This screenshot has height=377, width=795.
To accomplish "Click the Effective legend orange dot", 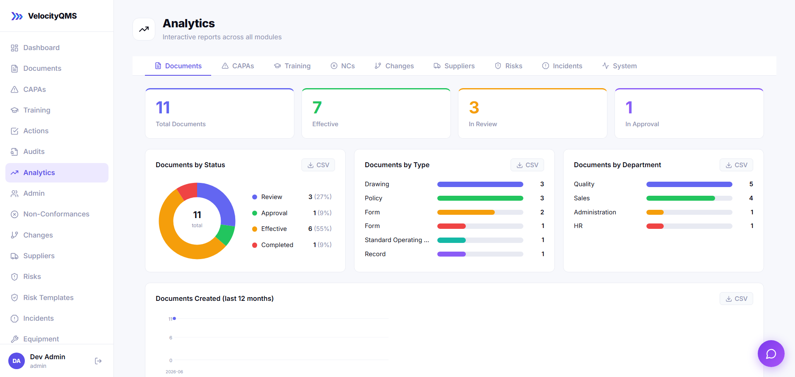I will pyautogui.click(x=255, y=229).
